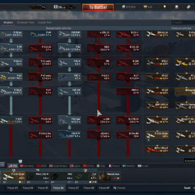
Task: Select the P-51 early group card
Action: 40,62
